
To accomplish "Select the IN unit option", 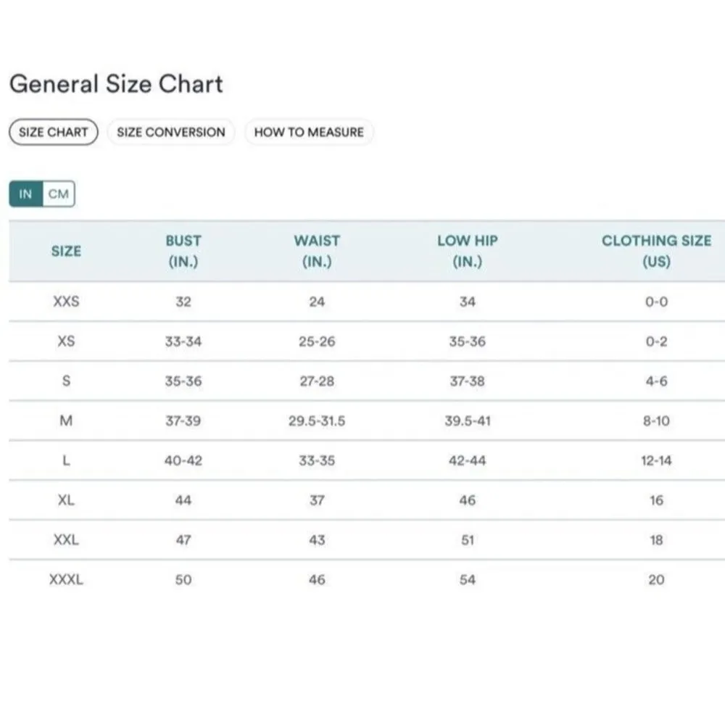I will (x=26, y=194).
